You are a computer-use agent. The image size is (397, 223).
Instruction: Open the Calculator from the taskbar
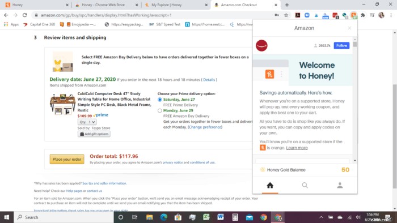(235, 217)
